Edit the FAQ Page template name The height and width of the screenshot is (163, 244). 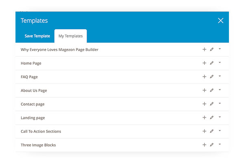click(x=211, y=77)
